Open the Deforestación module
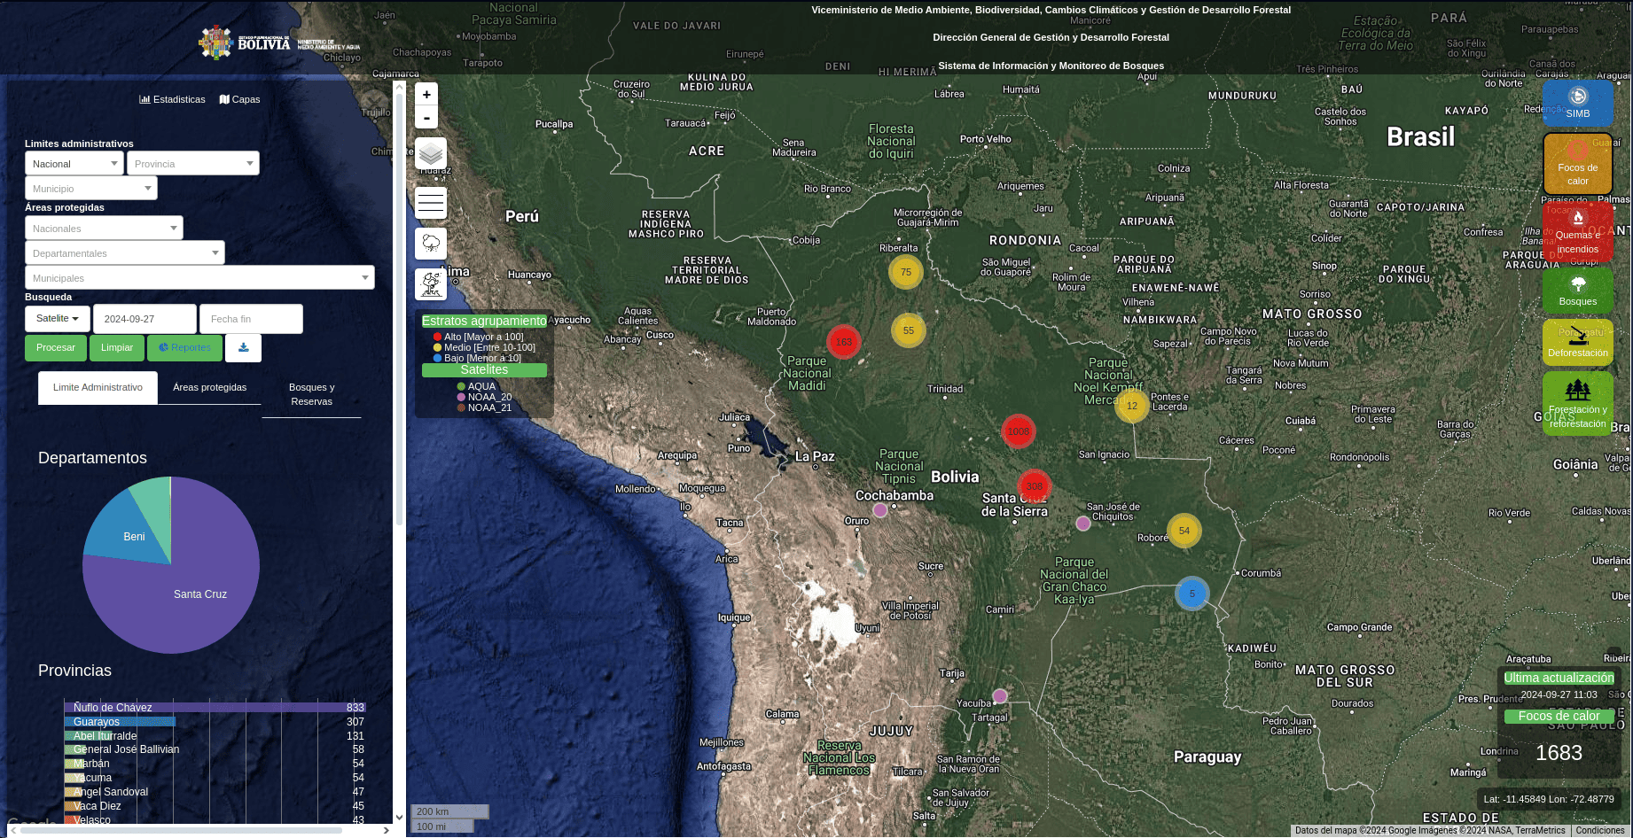Screen dimensions: 1633x838 (1578, 342)
